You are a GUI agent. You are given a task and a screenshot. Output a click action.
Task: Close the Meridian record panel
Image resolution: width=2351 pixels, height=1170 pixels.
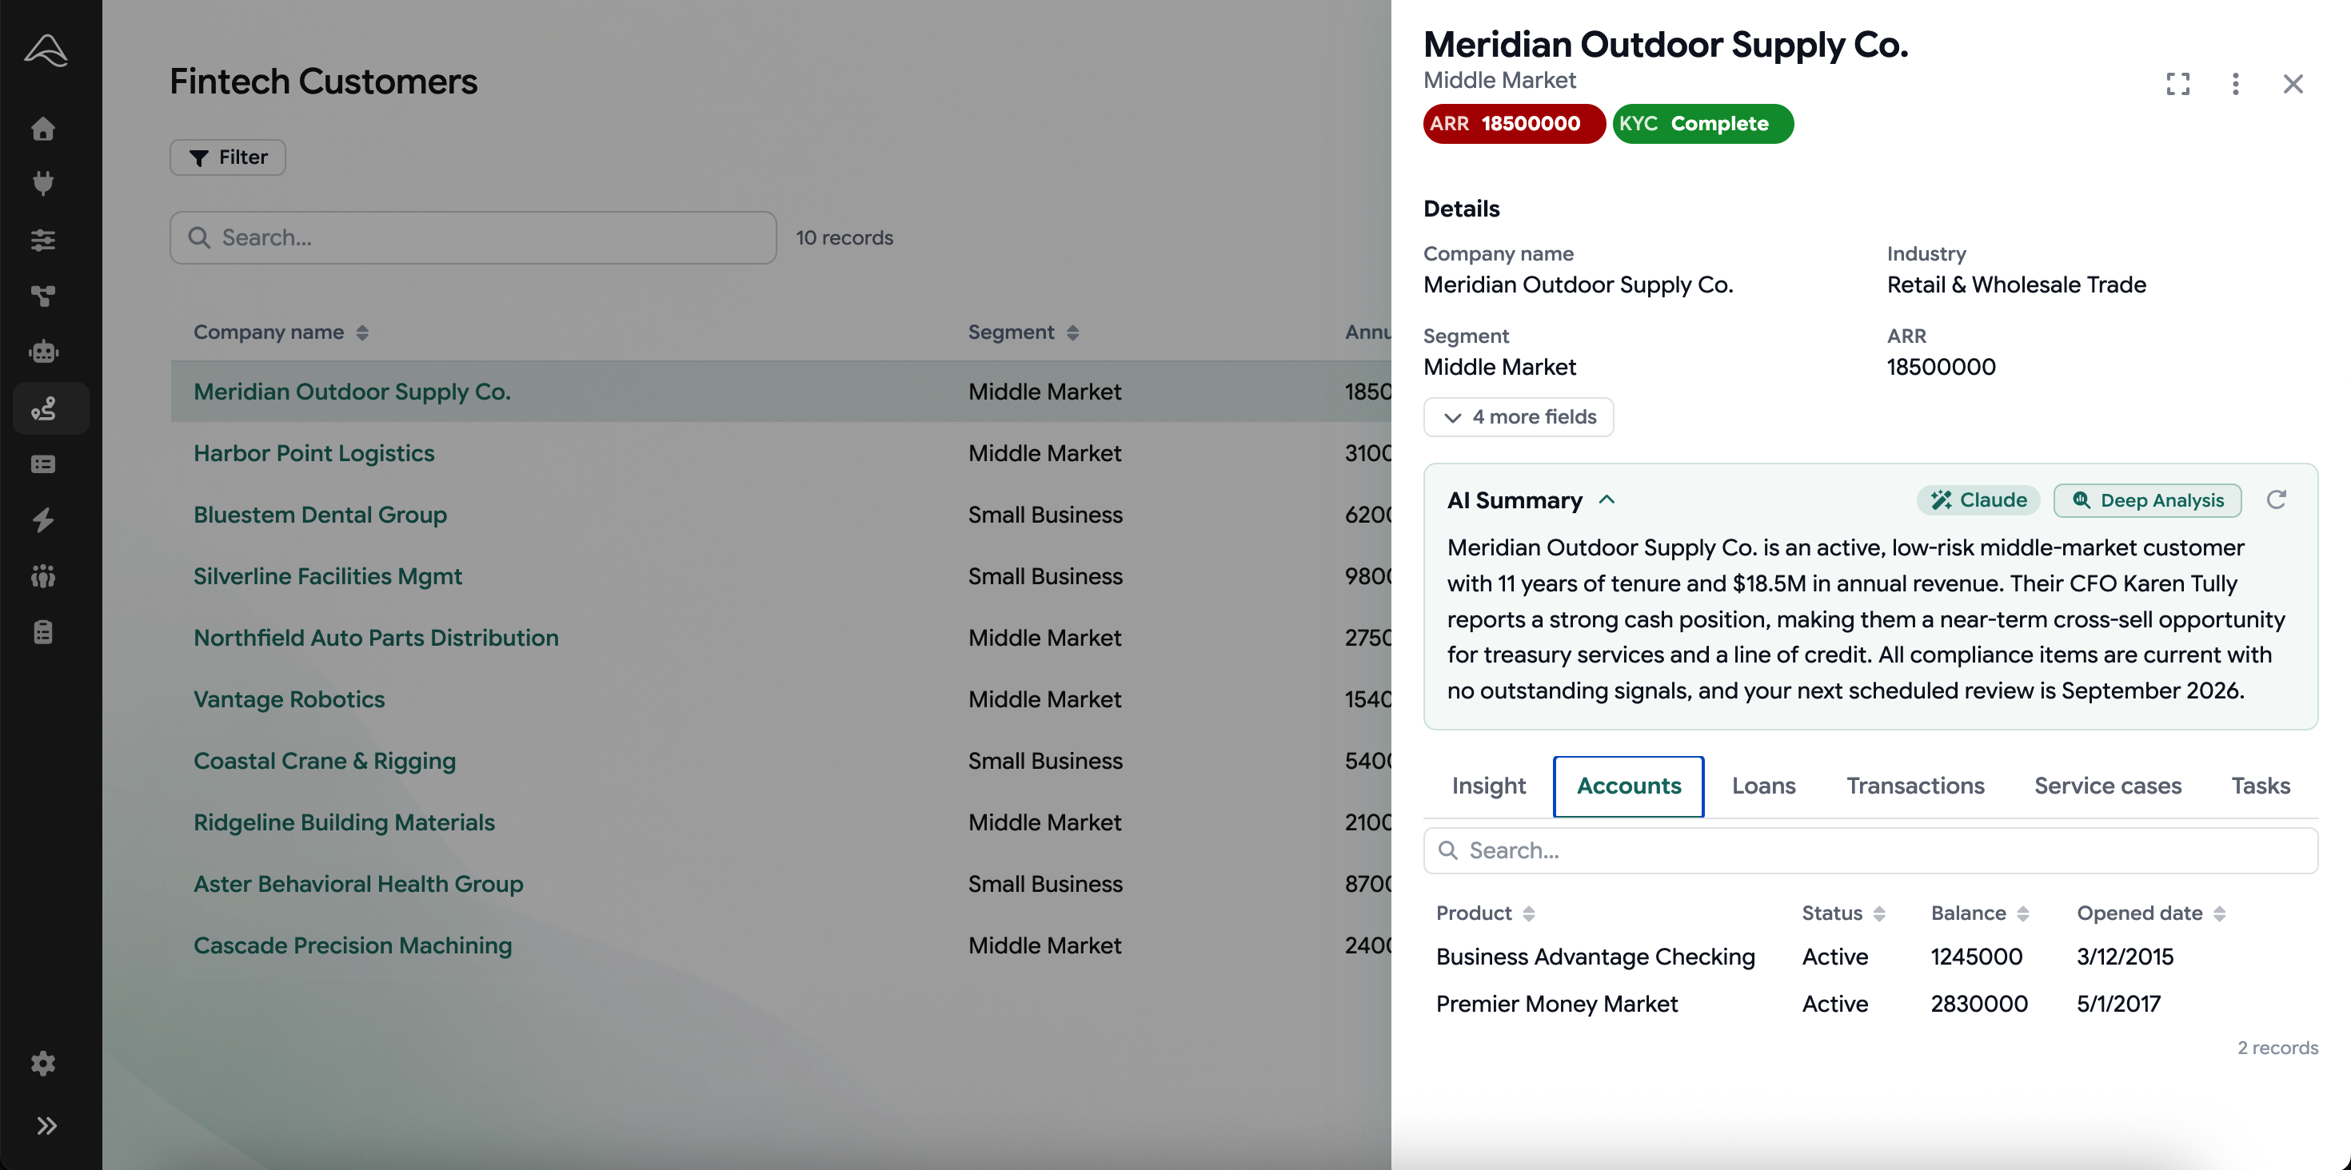click(x=2293, y=84)
